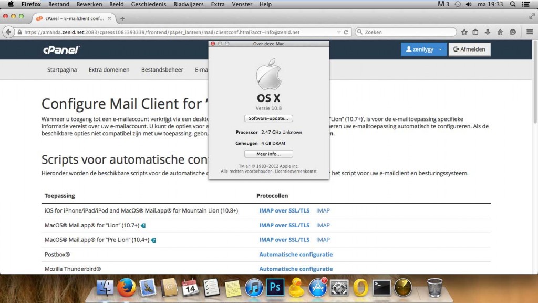Click the radar icon in the Dock
The height and width of the screenshot is (303, 538).
tap(403, 288)
